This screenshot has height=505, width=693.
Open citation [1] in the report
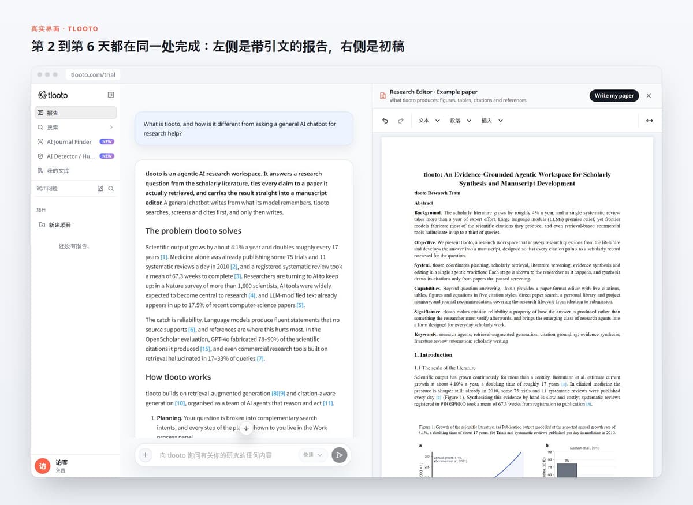coord(164,257)
